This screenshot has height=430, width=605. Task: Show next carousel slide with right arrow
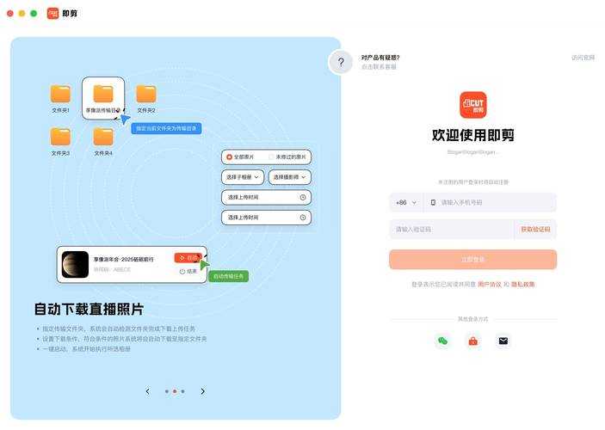click(203, 391)
